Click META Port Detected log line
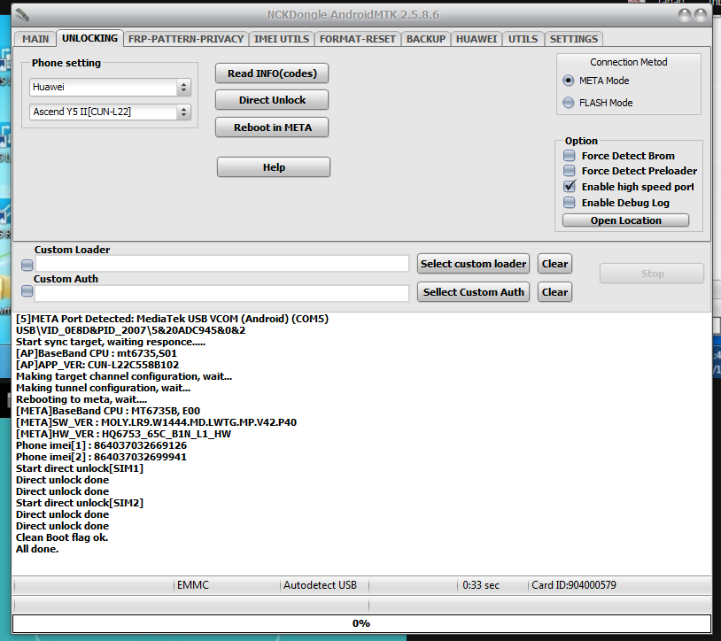The width and height of the screenshot is (721, 641). click(172, 319)
